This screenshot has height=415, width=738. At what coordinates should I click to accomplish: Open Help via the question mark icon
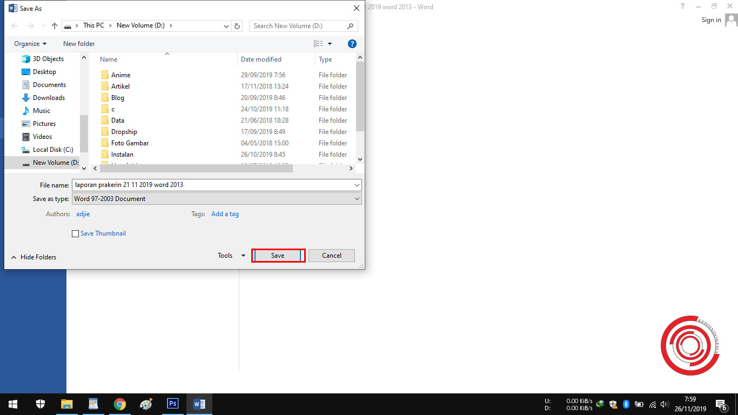pyautogui.click(x=352, y=44)
